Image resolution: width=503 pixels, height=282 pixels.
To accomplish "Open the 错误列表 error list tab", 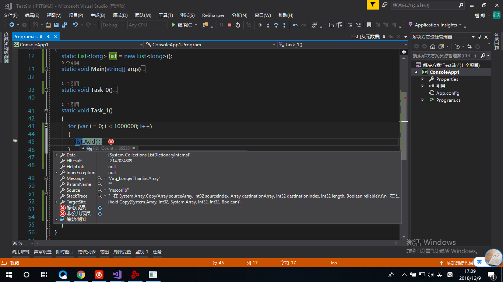I will coord(87,252).
